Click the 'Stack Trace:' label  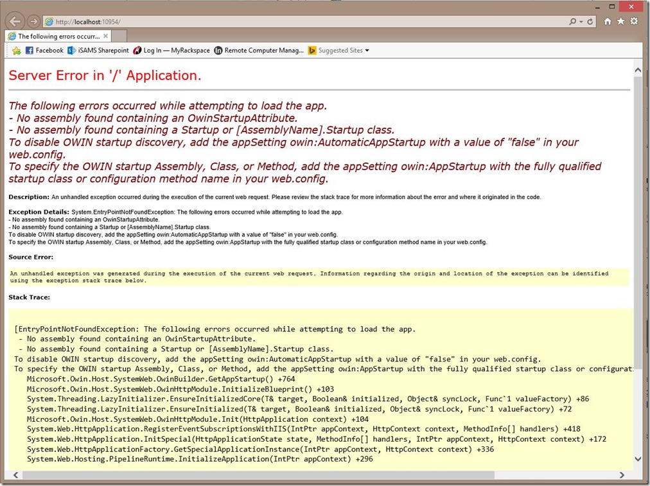click(29, 297)
